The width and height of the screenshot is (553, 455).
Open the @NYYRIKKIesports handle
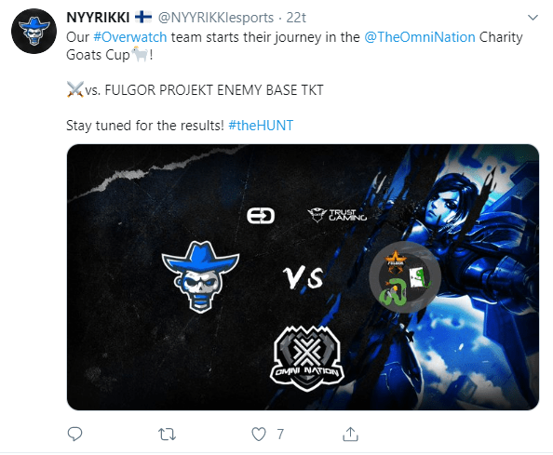pyautogui.click(x=216, y=18)
